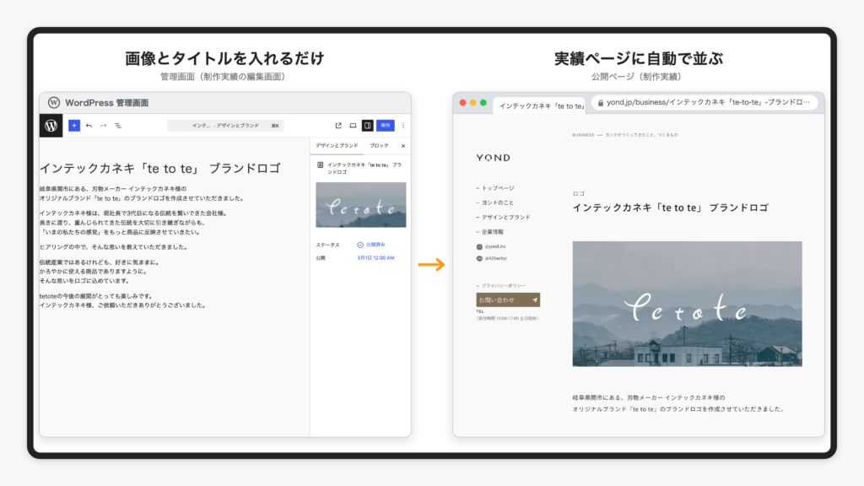Click the browser tab インテックカネキ「te to te」
This screenshot has height=486, width=864.
[x=540, y=105]
